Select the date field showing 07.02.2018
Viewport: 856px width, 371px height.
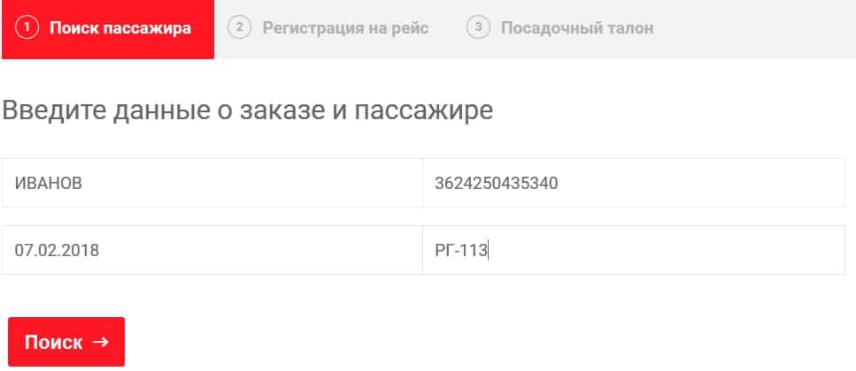pos(212,250)
